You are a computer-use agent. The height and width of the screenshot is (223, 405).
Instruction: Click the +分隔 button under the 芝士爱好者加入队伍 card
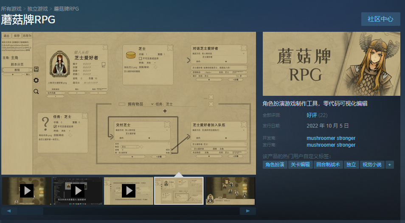[236, 156]
